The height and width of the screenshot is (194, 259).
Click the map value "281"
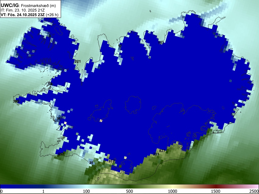(x=156, y=154)
